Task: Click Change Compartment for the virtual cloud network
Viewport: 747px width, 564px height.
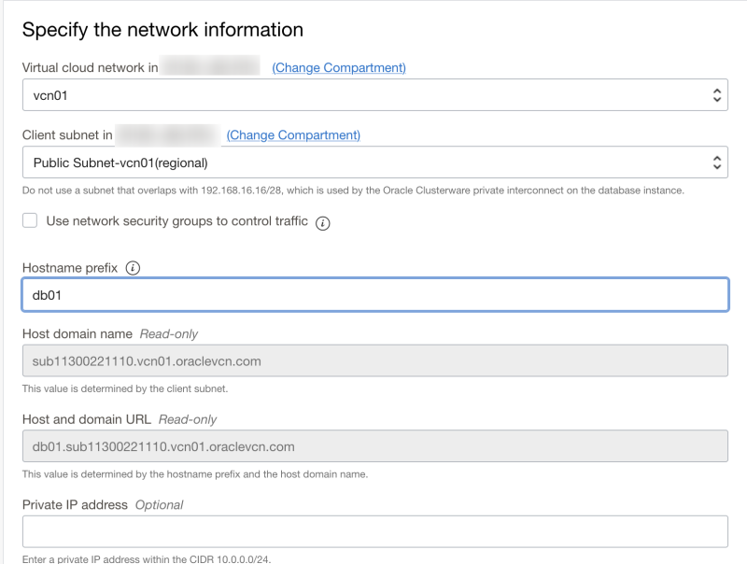Action: 338,67
